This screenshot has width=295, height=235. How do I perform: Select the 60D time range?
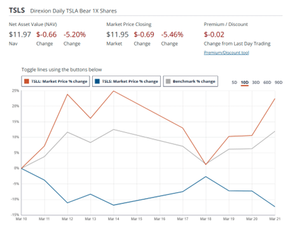[x=267, y=83]
